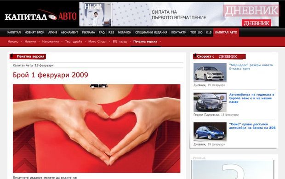Open the white Mercedes coupe thumbnail

(x=210, y=73)
